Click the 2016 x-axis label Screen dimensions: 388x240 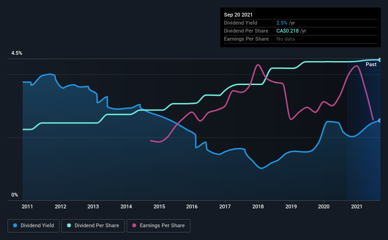192,206
